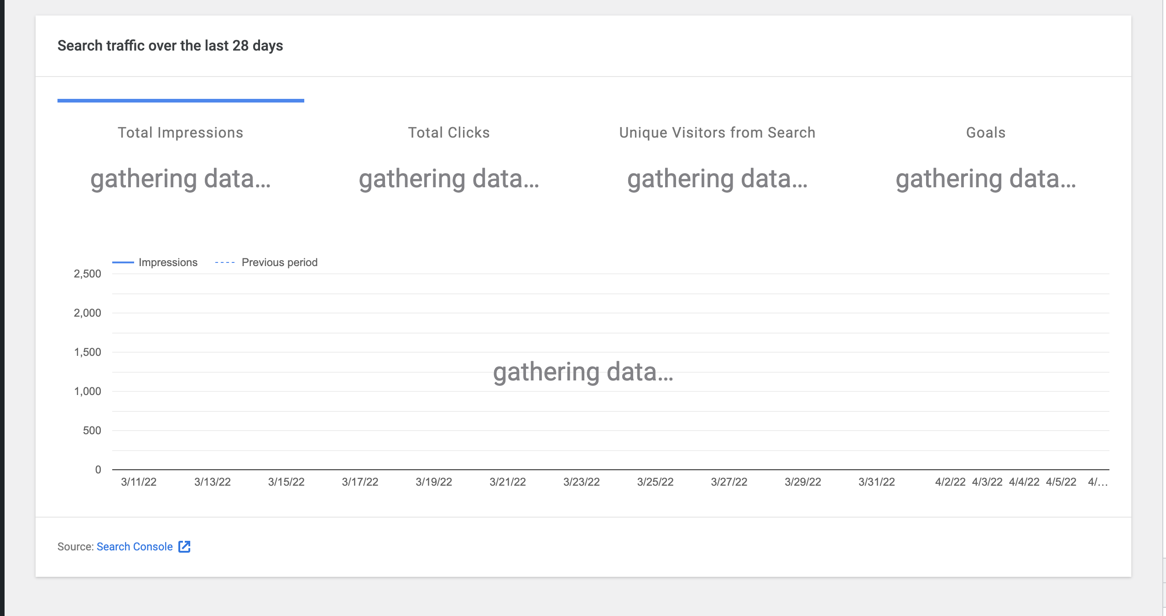Click the Search Console source link
This screenshot has height=616, width=1166.
click(x=135, y=547)
